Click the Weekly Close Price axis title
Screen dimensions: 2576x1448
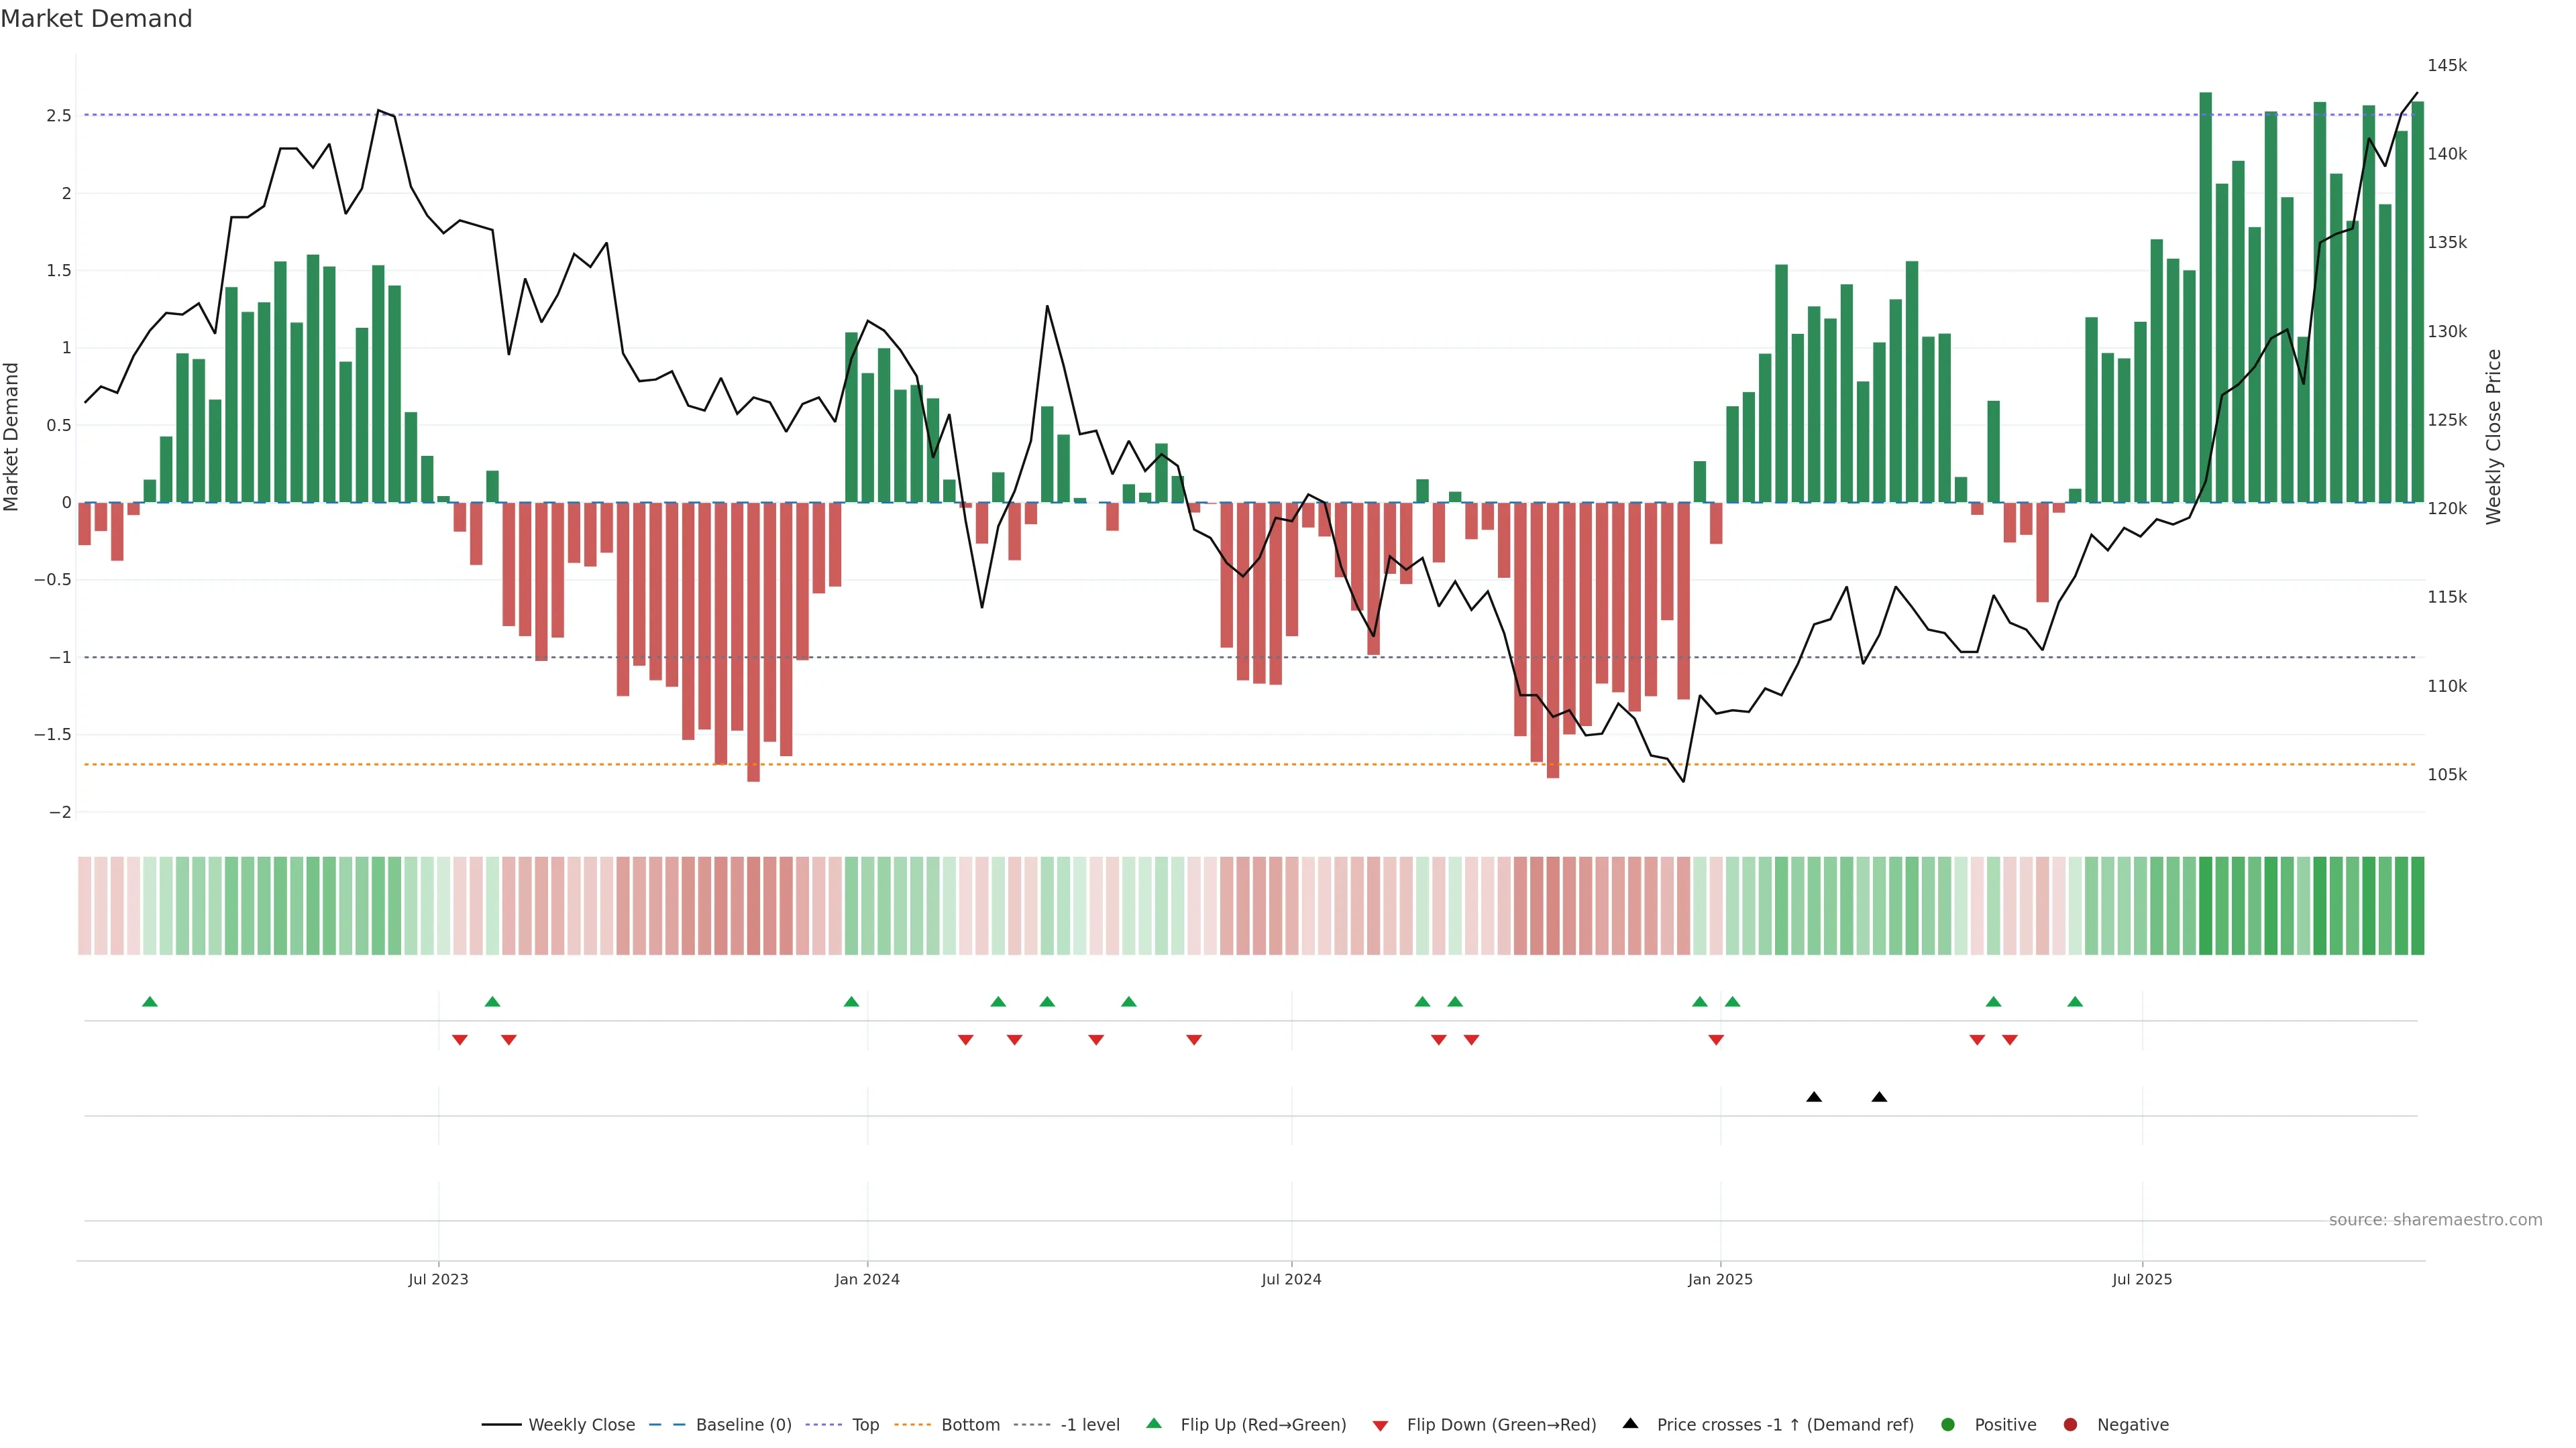pos(2493,436)
